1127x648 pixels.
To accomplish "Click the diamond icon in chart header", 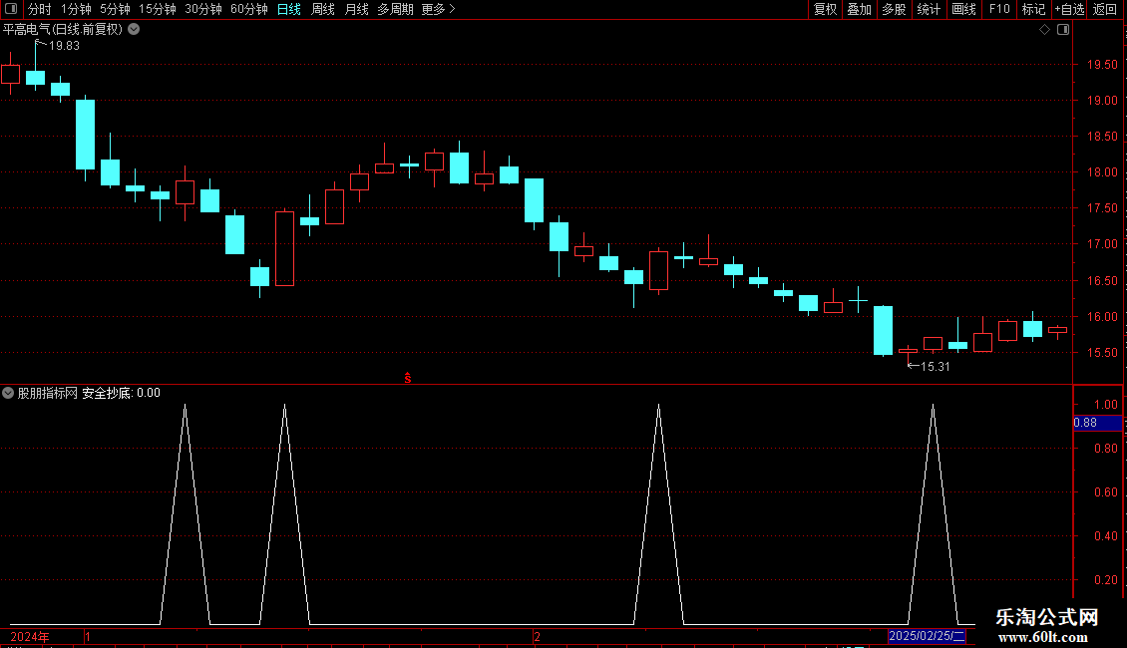I will pos(1045,30).
